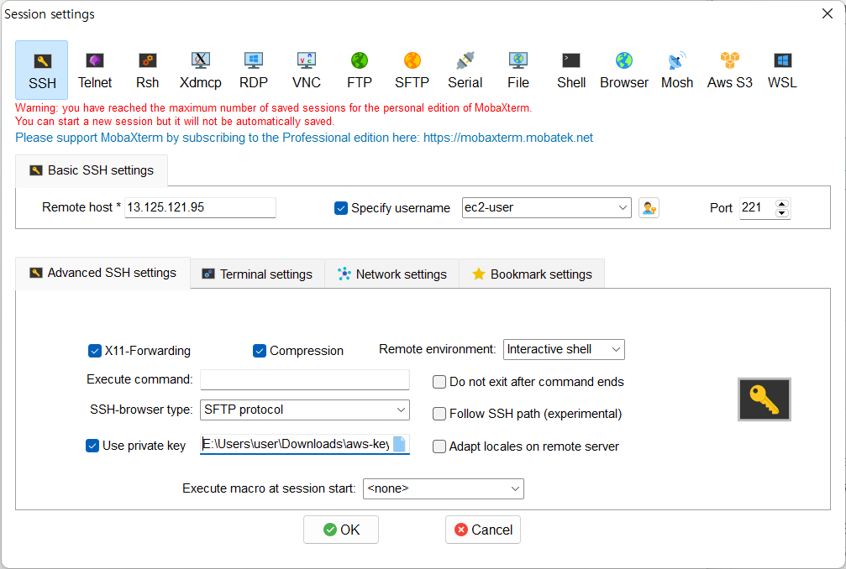
Task: Switch to Advanced SSH settings tab
Action: [103, 274]
